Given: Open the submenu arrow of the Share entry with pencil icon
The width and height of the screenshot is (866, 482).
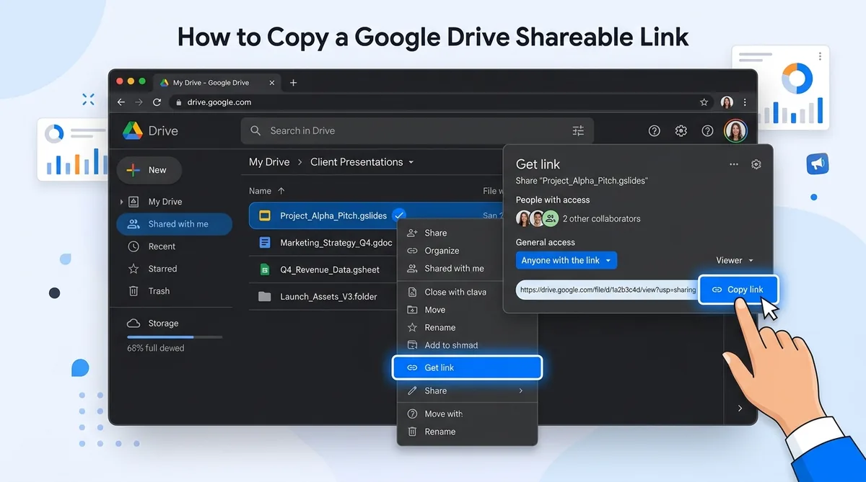Looking at the screenshot, I should point(521,390).
